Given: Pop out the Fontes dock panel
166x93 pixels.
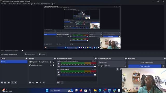Looking at the screenshot, I should click(55, 58).
